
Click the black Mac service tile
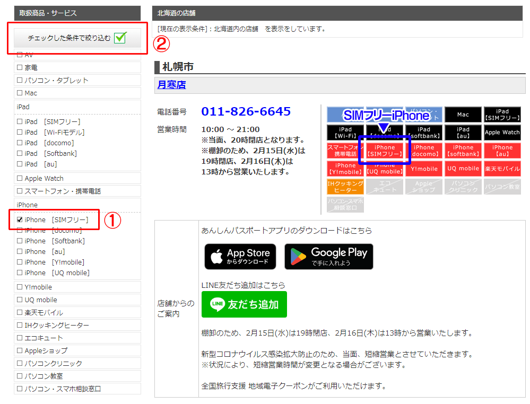tap(463, 115)
